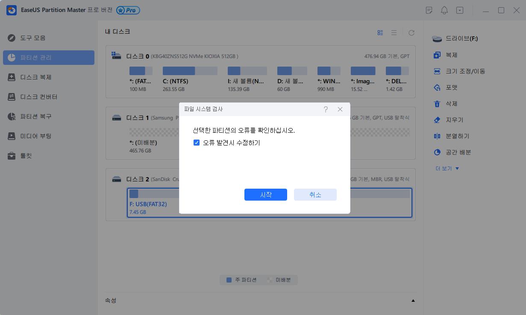Viewport: 526px width, 315px height.
Task: Go to 파티션 복구 in sidebar
Action: 36,117
